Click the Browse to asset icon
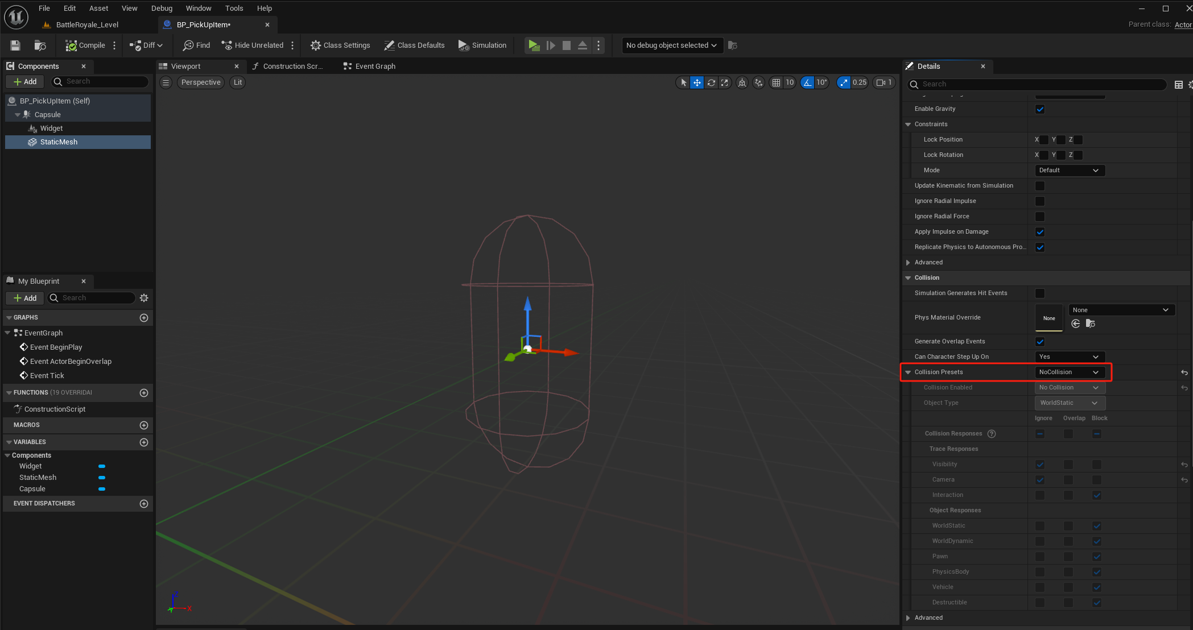 point(40,45)
